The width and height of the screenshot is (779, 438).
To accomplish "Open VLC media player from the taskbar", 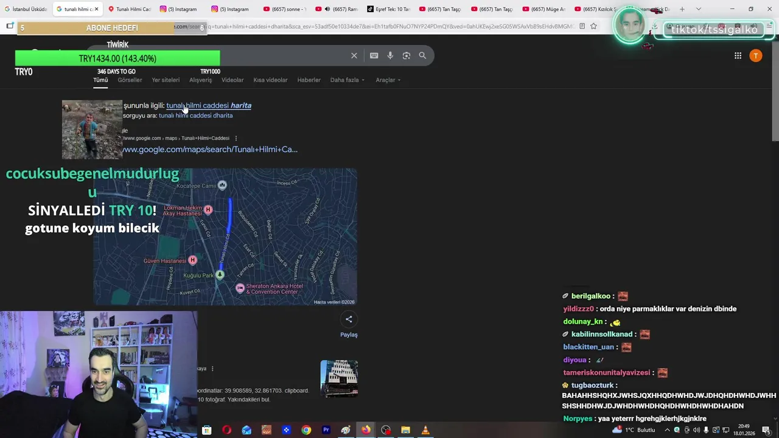I will point(425,430).
